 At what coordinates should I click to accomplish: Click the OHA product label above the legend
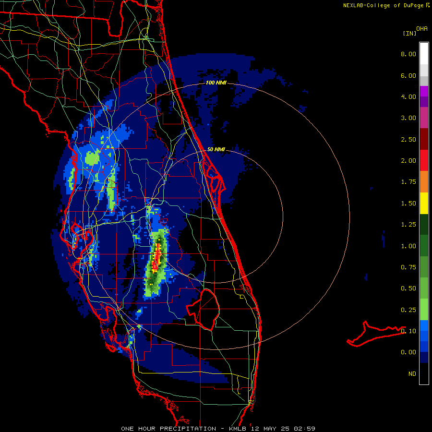coord(422,29)
